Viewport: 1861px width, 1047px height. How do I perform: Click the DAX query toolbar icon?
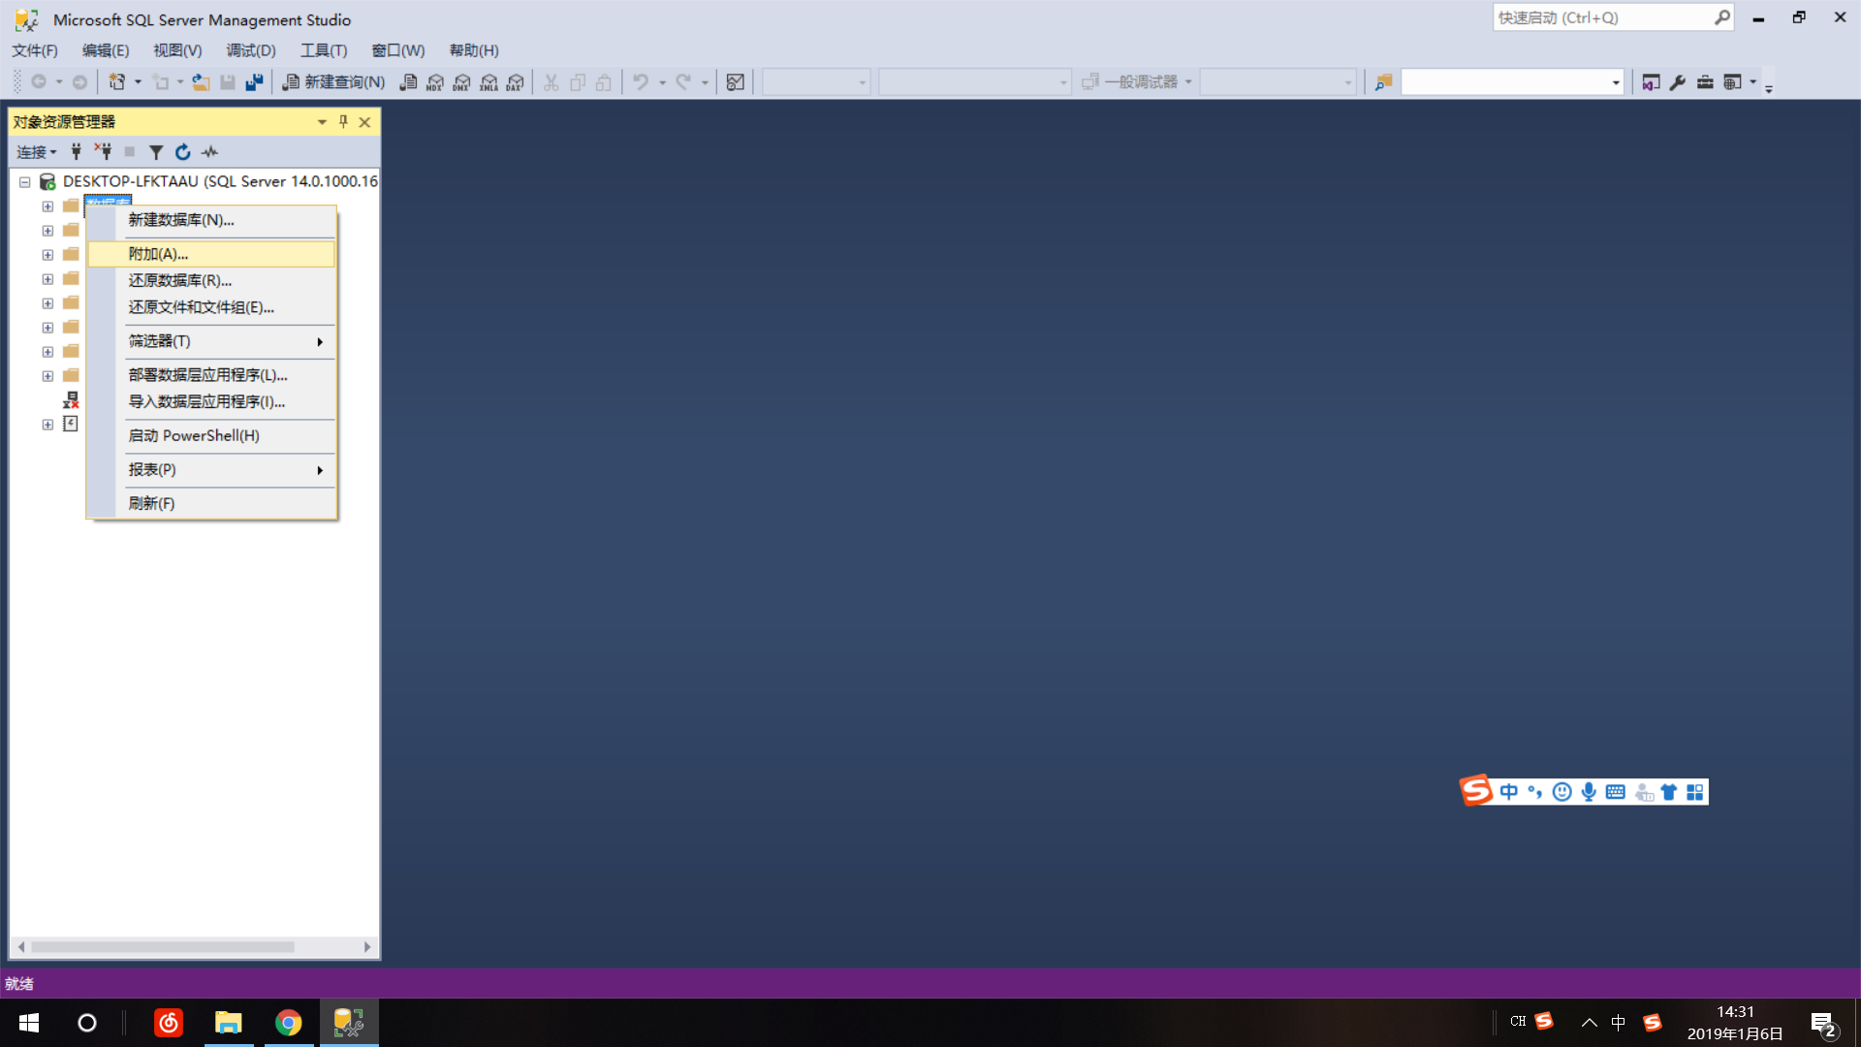[516, 82]
